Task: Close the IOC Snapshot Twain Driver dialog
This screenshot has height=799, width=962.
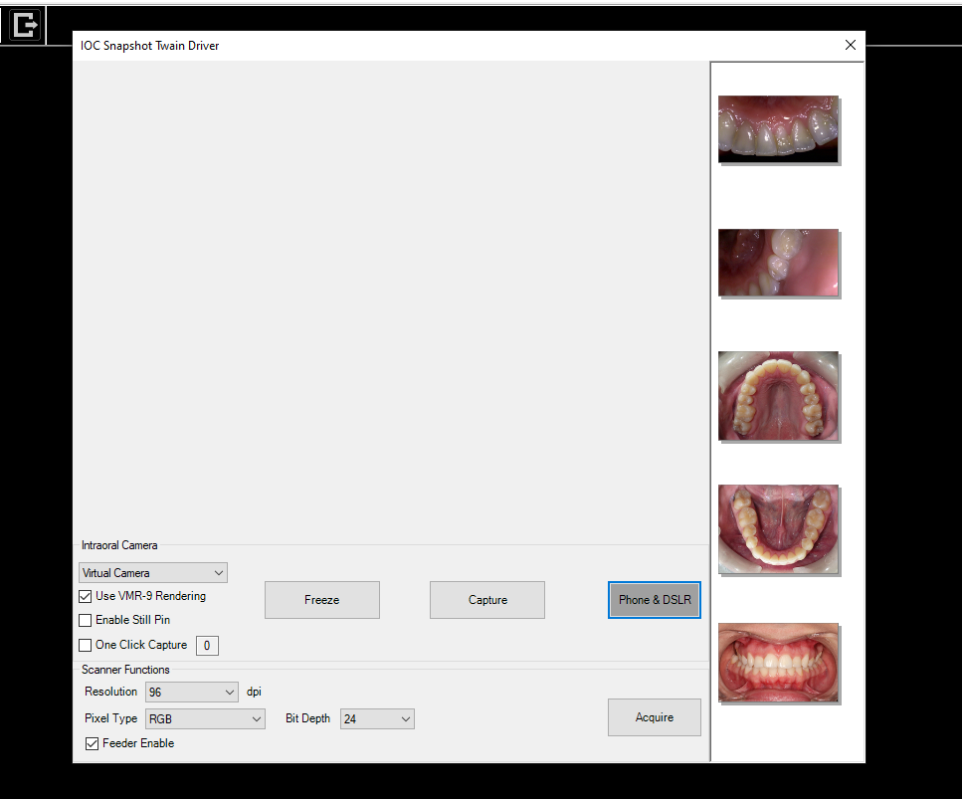Action: [850, 45]
